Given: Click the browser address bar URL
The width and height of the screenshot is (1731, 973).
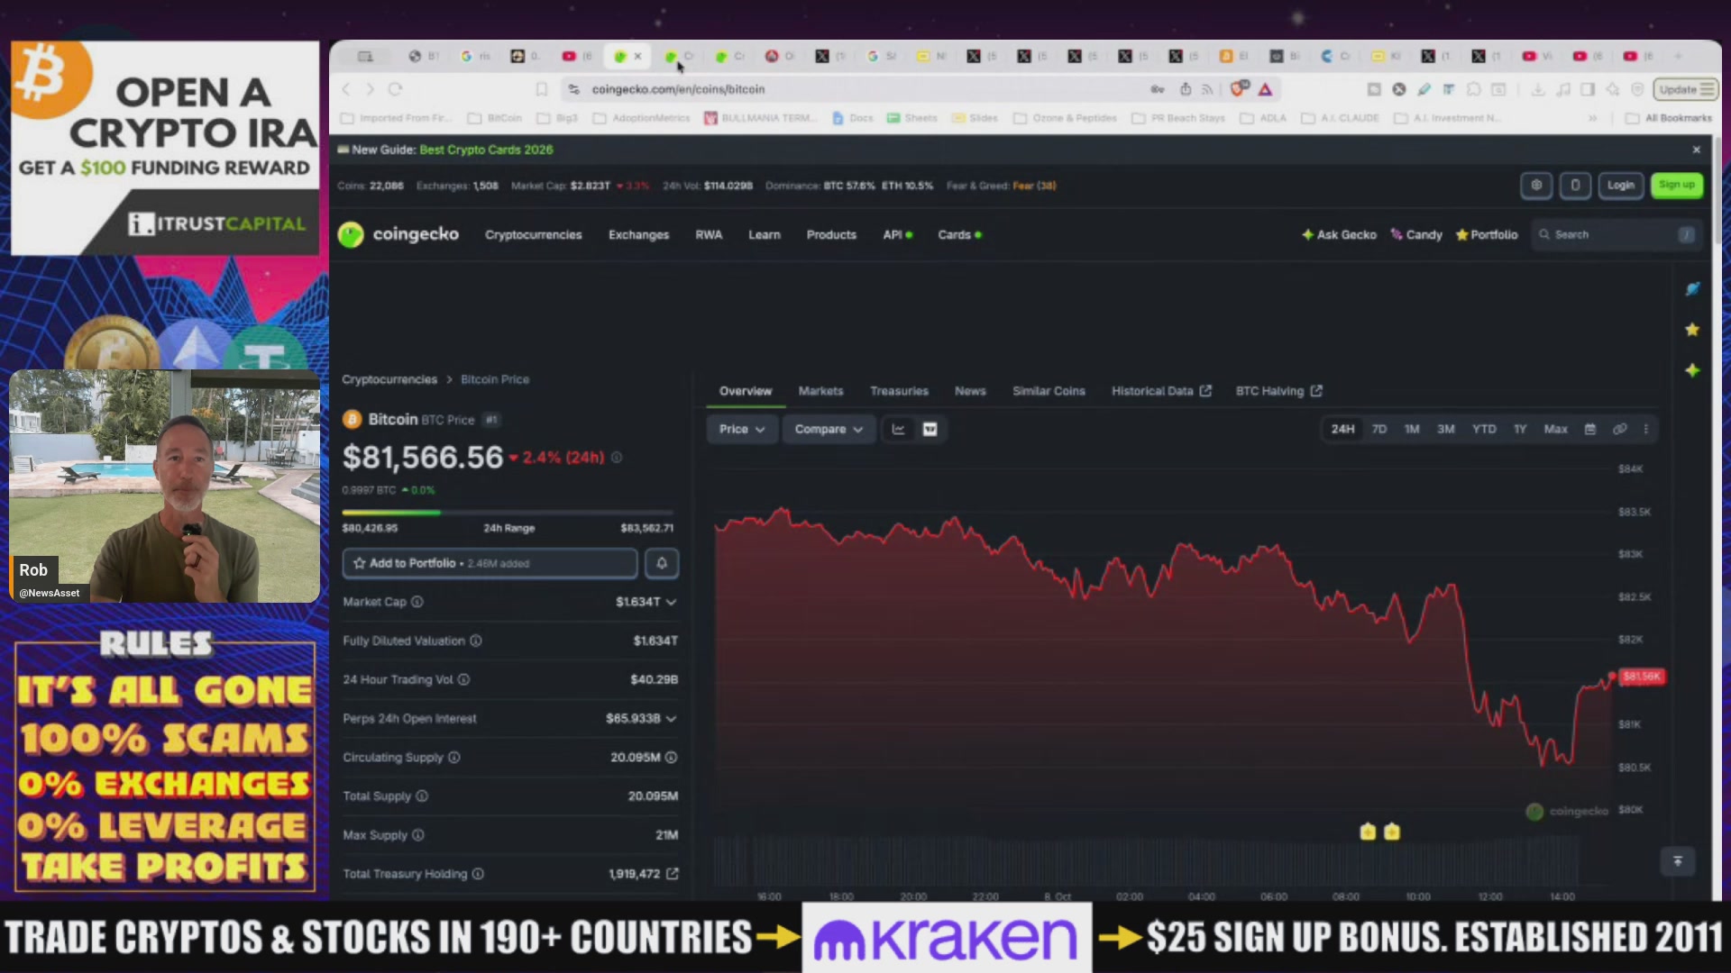Looking at the screenshot, I should pyautogui.click(x=678, y=89).
